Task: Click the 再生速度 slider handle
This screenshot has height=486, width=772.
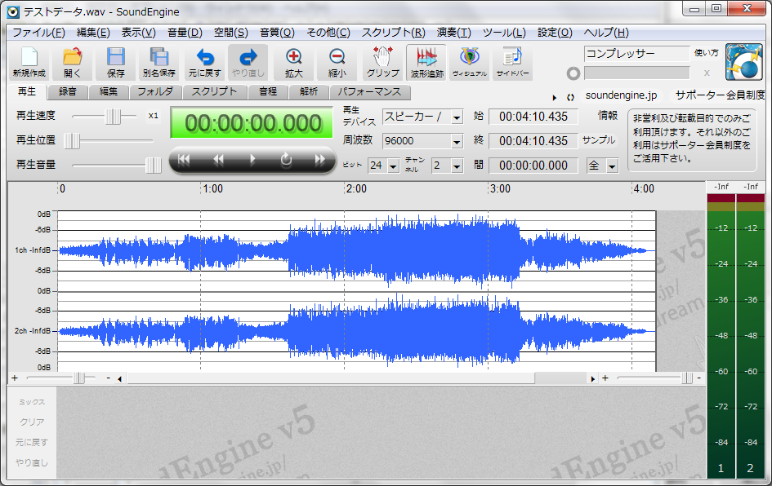Action: [x=113, y=117]
